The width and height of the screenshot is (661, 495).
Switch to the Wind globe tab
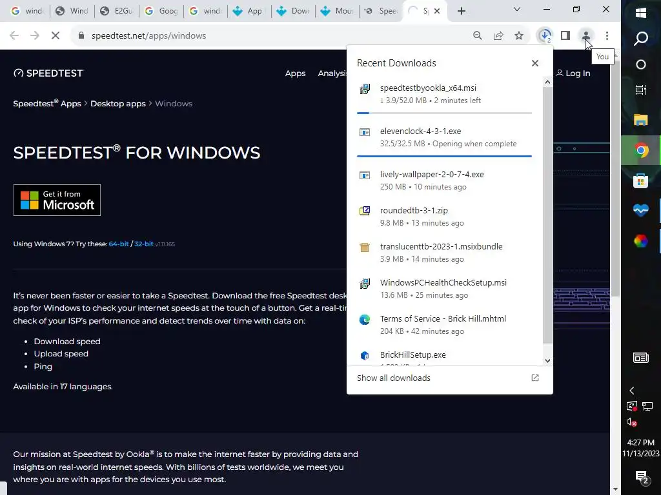click(72, 11)
